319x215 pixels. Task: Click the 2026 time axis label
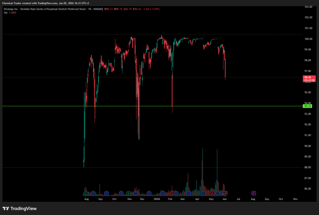(x=157, y=199)
